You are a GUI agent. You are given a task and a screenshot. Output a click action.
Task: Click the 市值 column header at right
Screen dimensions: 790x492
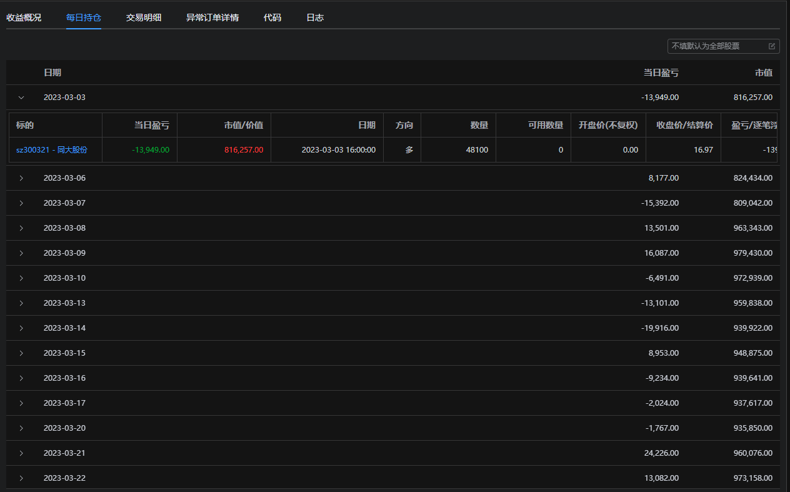tap(763, 73)
